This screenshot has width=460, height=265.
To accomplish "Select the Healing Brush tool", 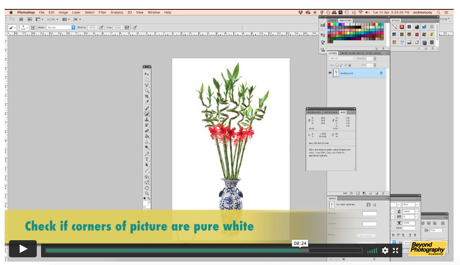I will (147, 108).
